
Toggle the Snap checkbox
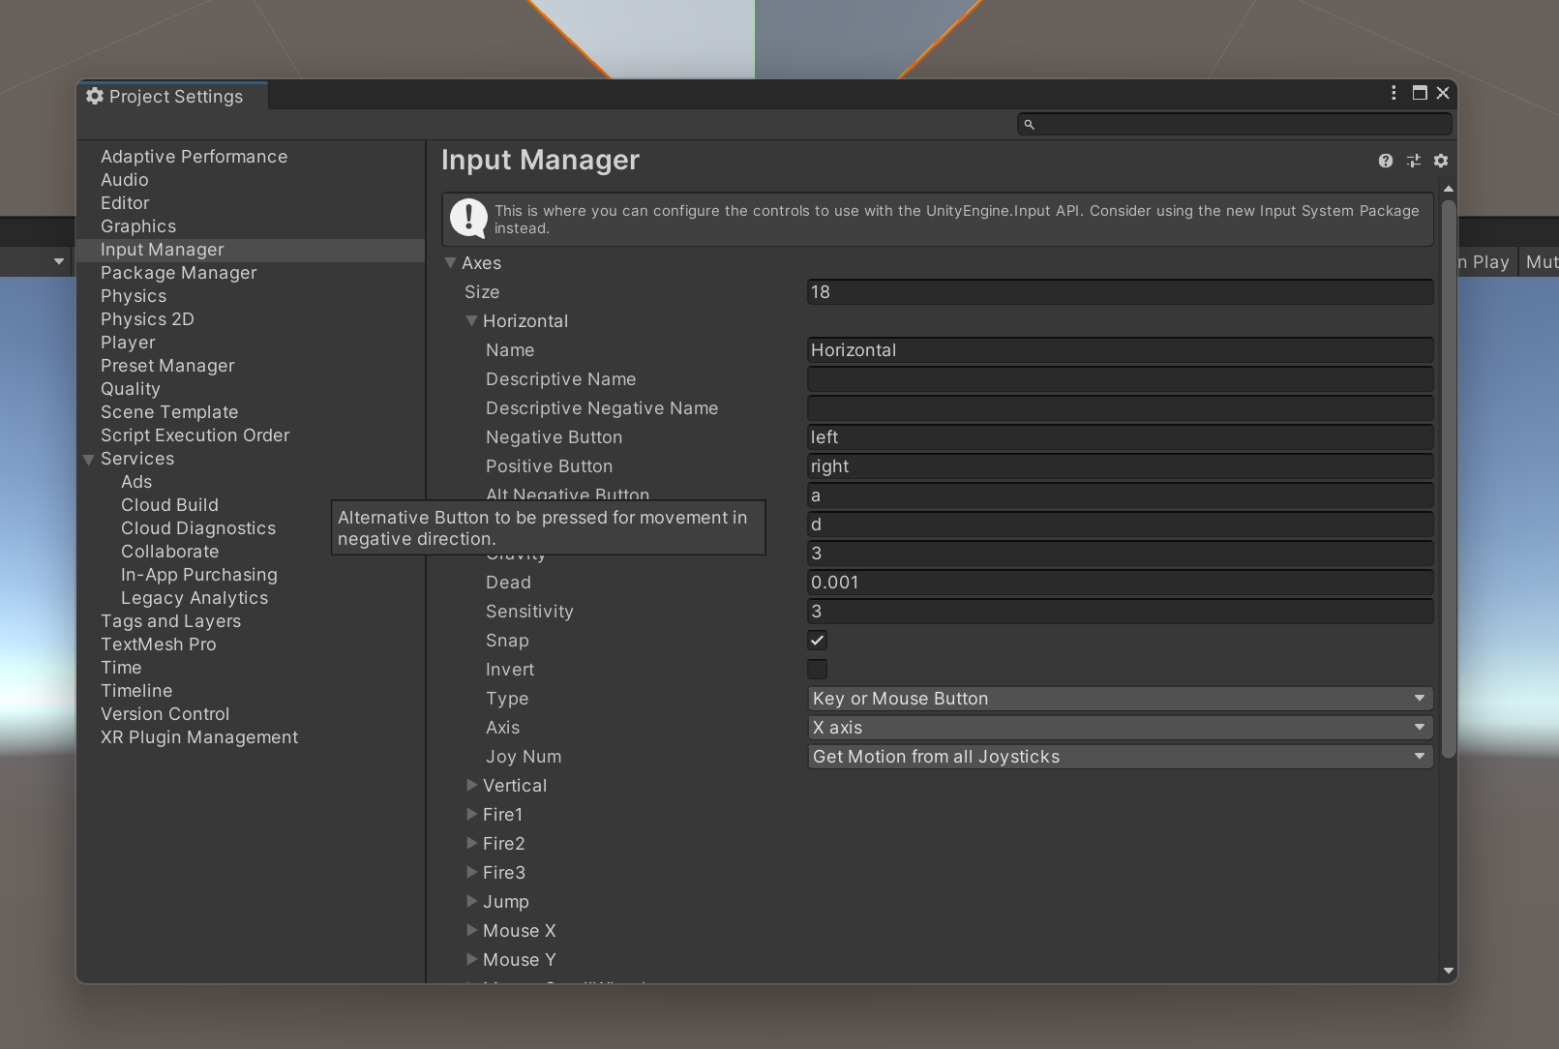818,640
